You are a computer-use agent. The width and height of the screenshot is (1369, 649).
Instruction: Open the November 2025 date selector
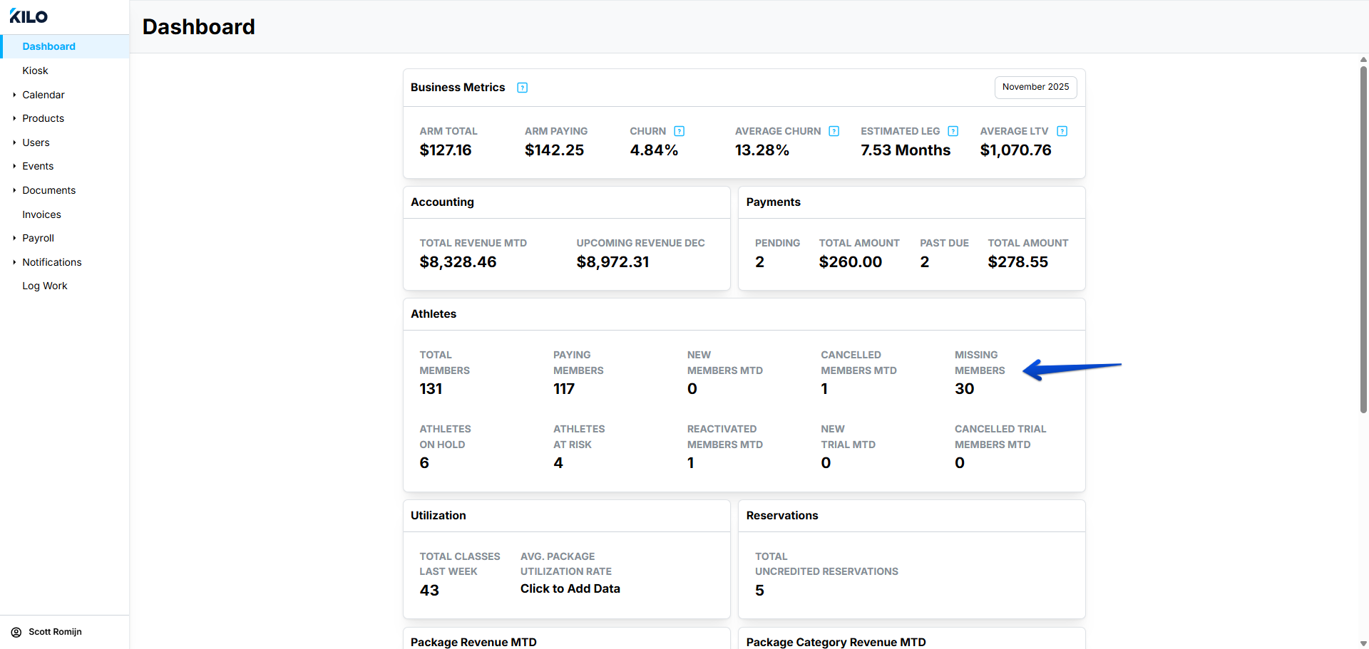(x=1035, y=87)
